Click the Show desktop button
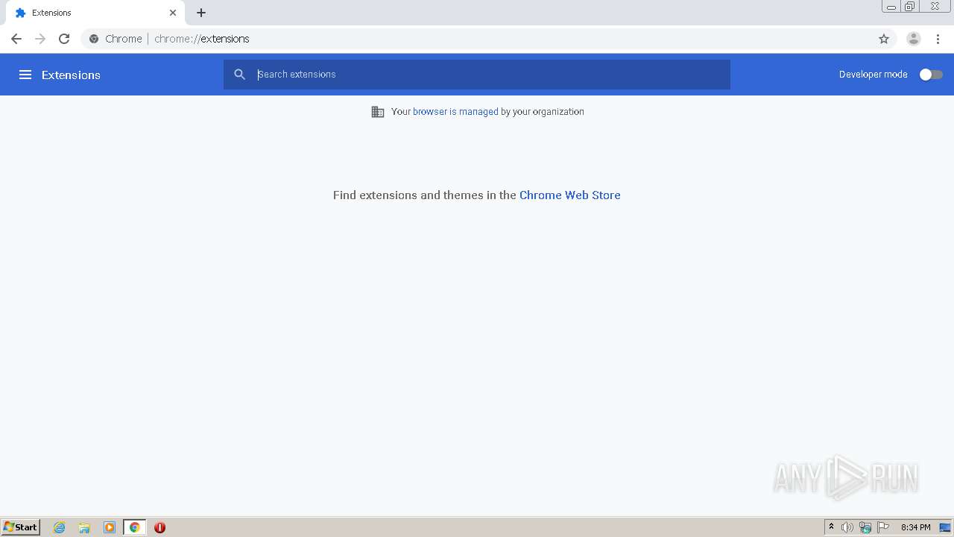The height and width of the screenshot is (537, 954). click(945, 527)
